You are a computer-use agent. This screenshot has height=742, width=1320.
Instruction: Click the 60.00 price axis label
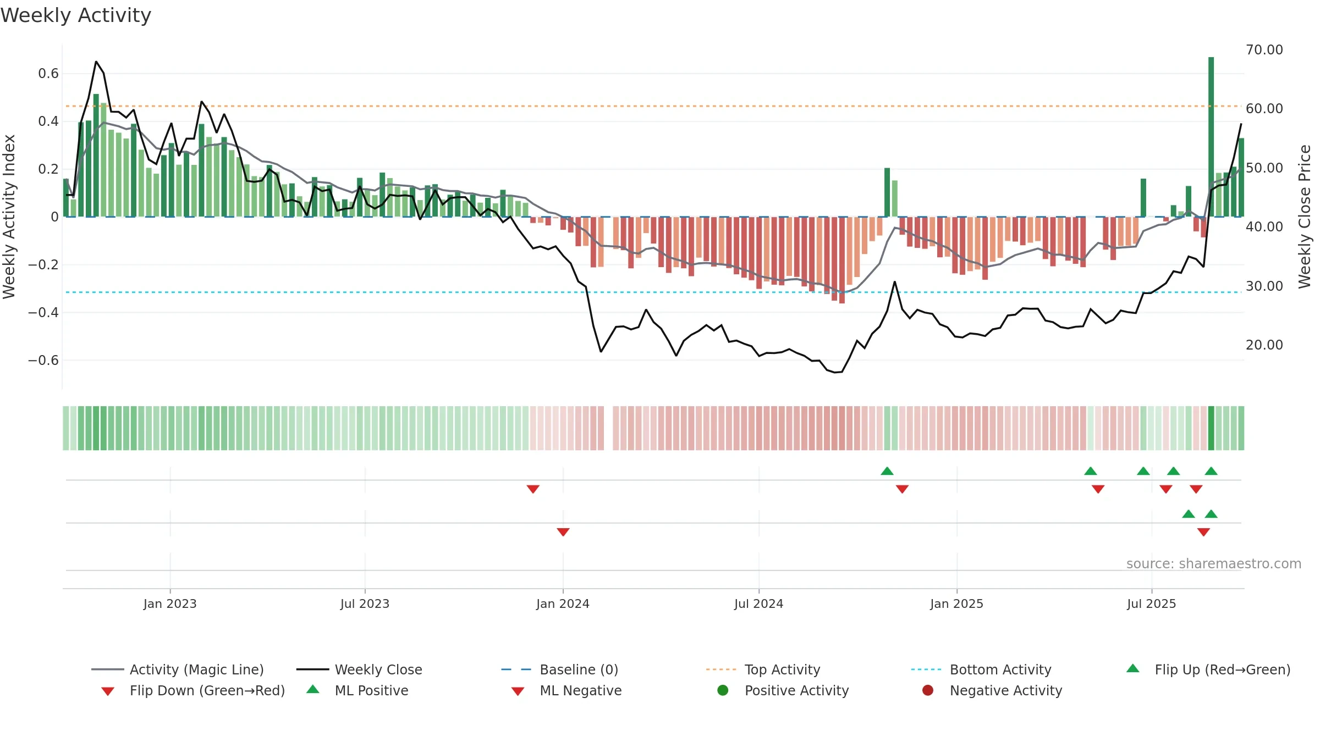[1264, 108]
